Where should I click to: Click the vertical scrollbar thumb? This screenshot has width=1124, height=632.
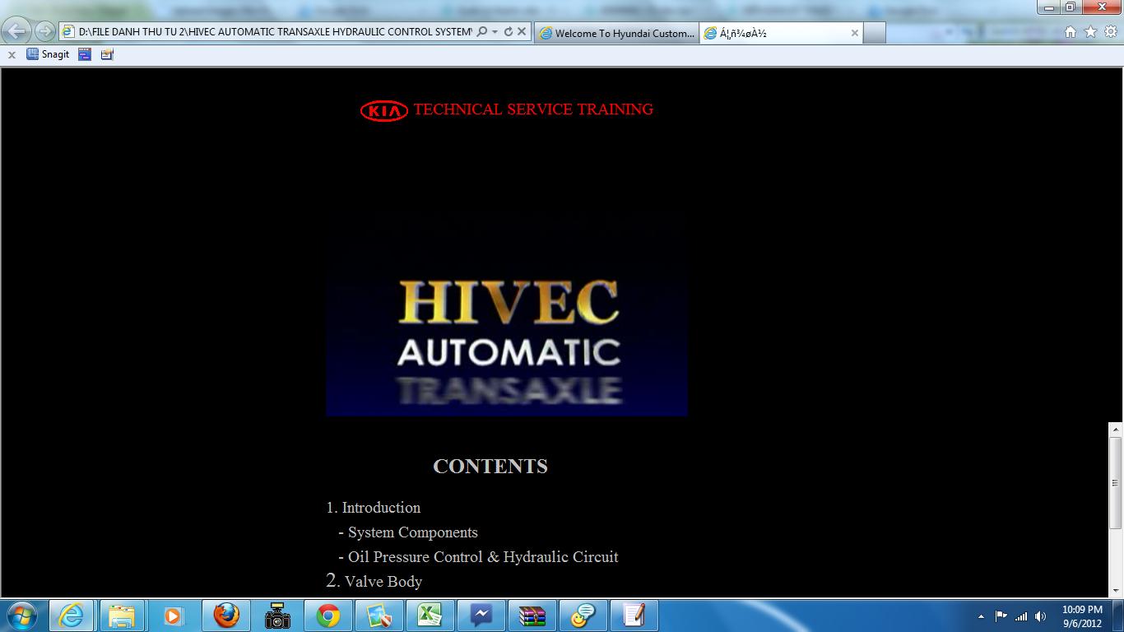click(x=1116, y=482)
